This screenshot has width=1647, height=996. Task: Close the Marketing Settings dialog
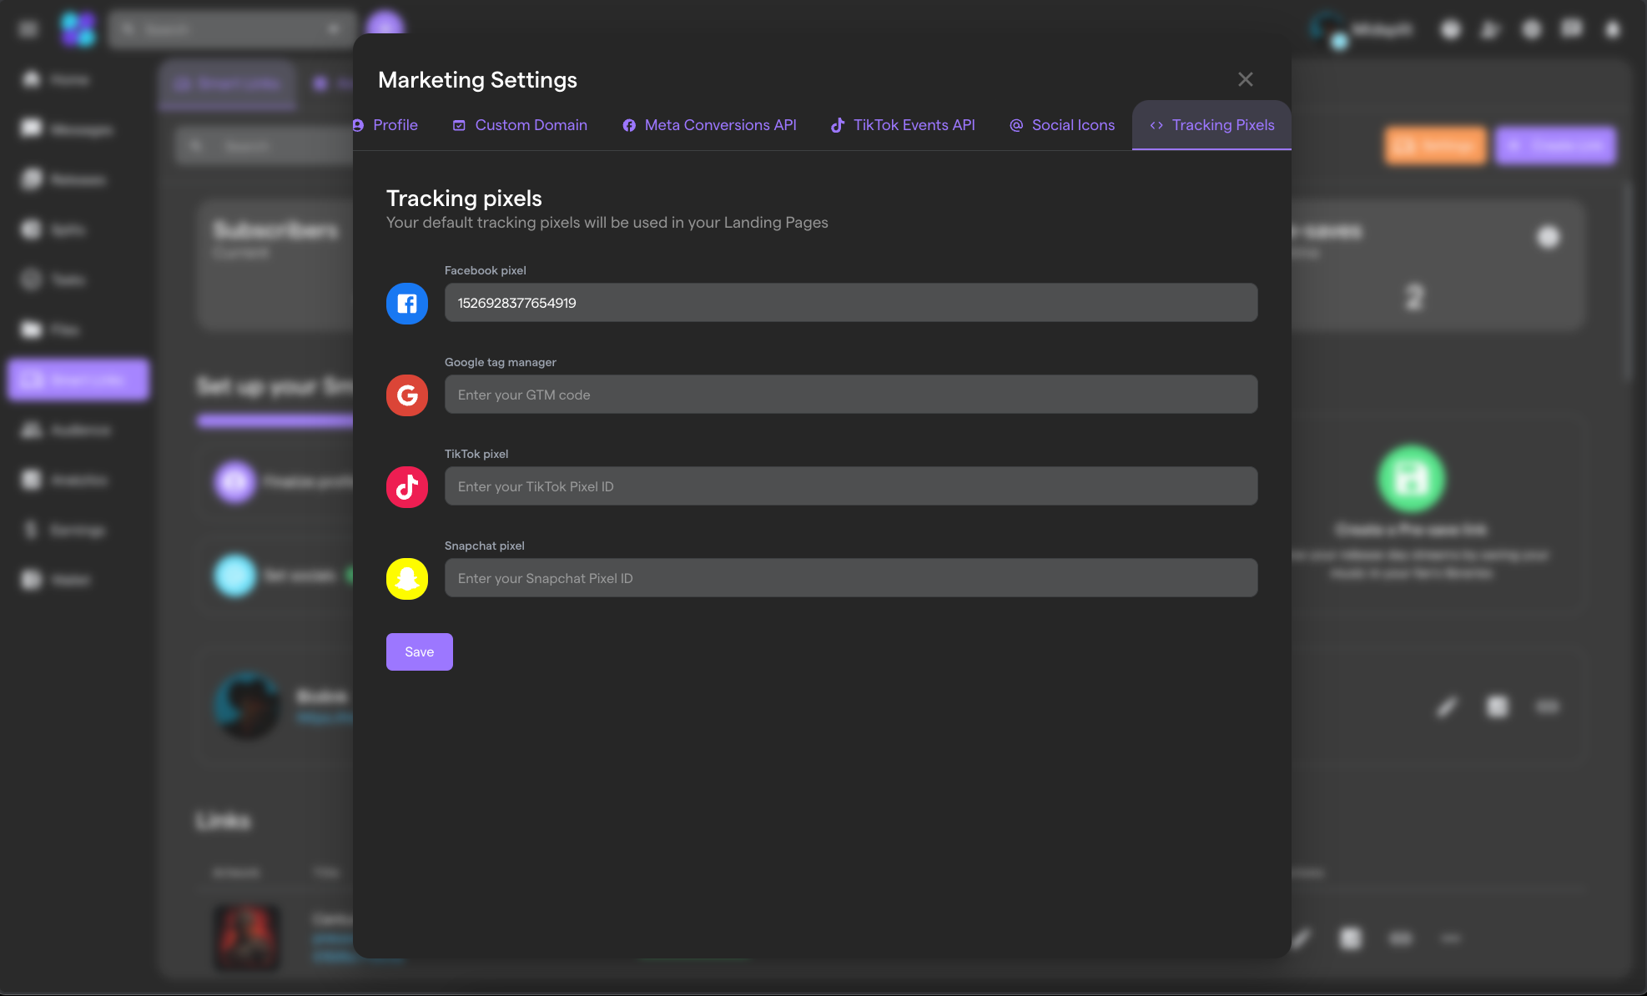[1245, 79]
